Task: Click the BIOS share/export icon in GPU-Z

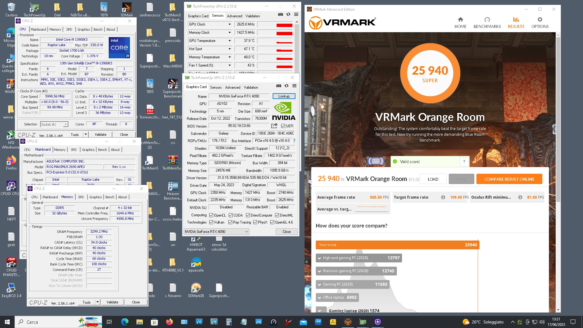Action: (274, 126)
